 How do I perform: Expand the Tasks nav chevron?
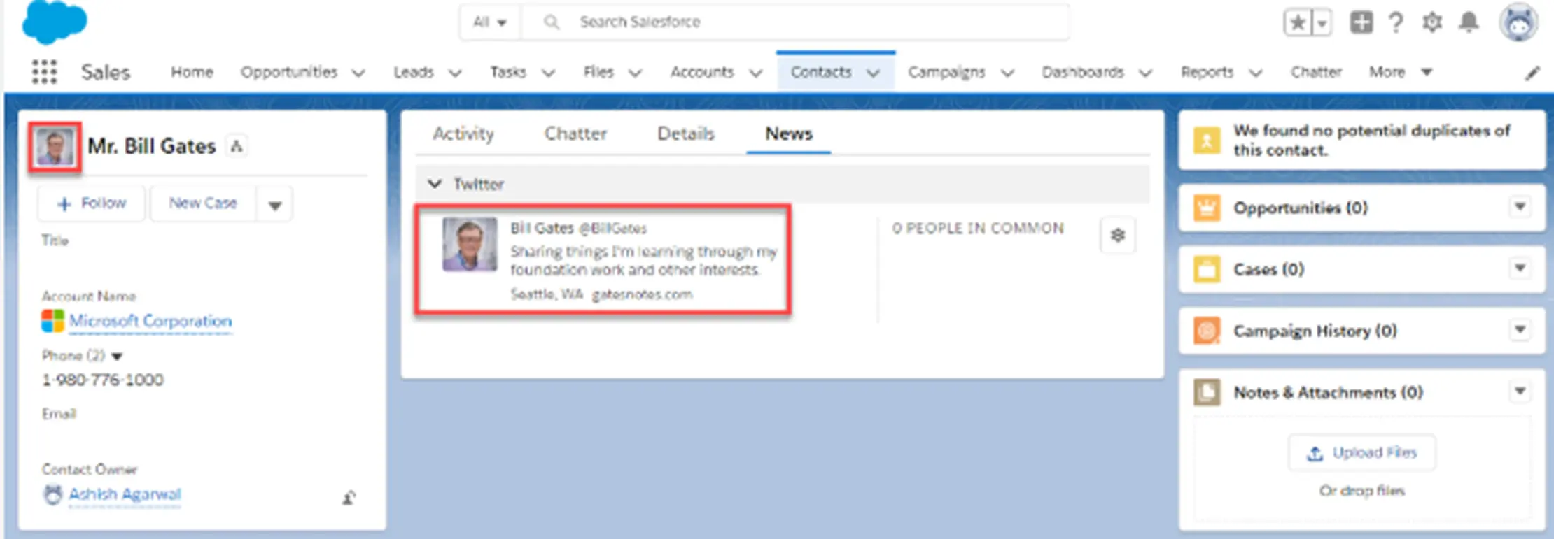click(548, 73)
